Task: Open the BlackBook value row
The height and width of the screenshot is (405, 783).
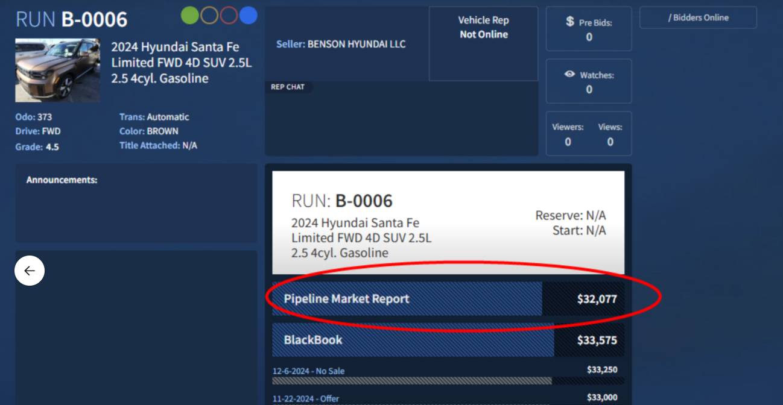Action: point(448,340)
